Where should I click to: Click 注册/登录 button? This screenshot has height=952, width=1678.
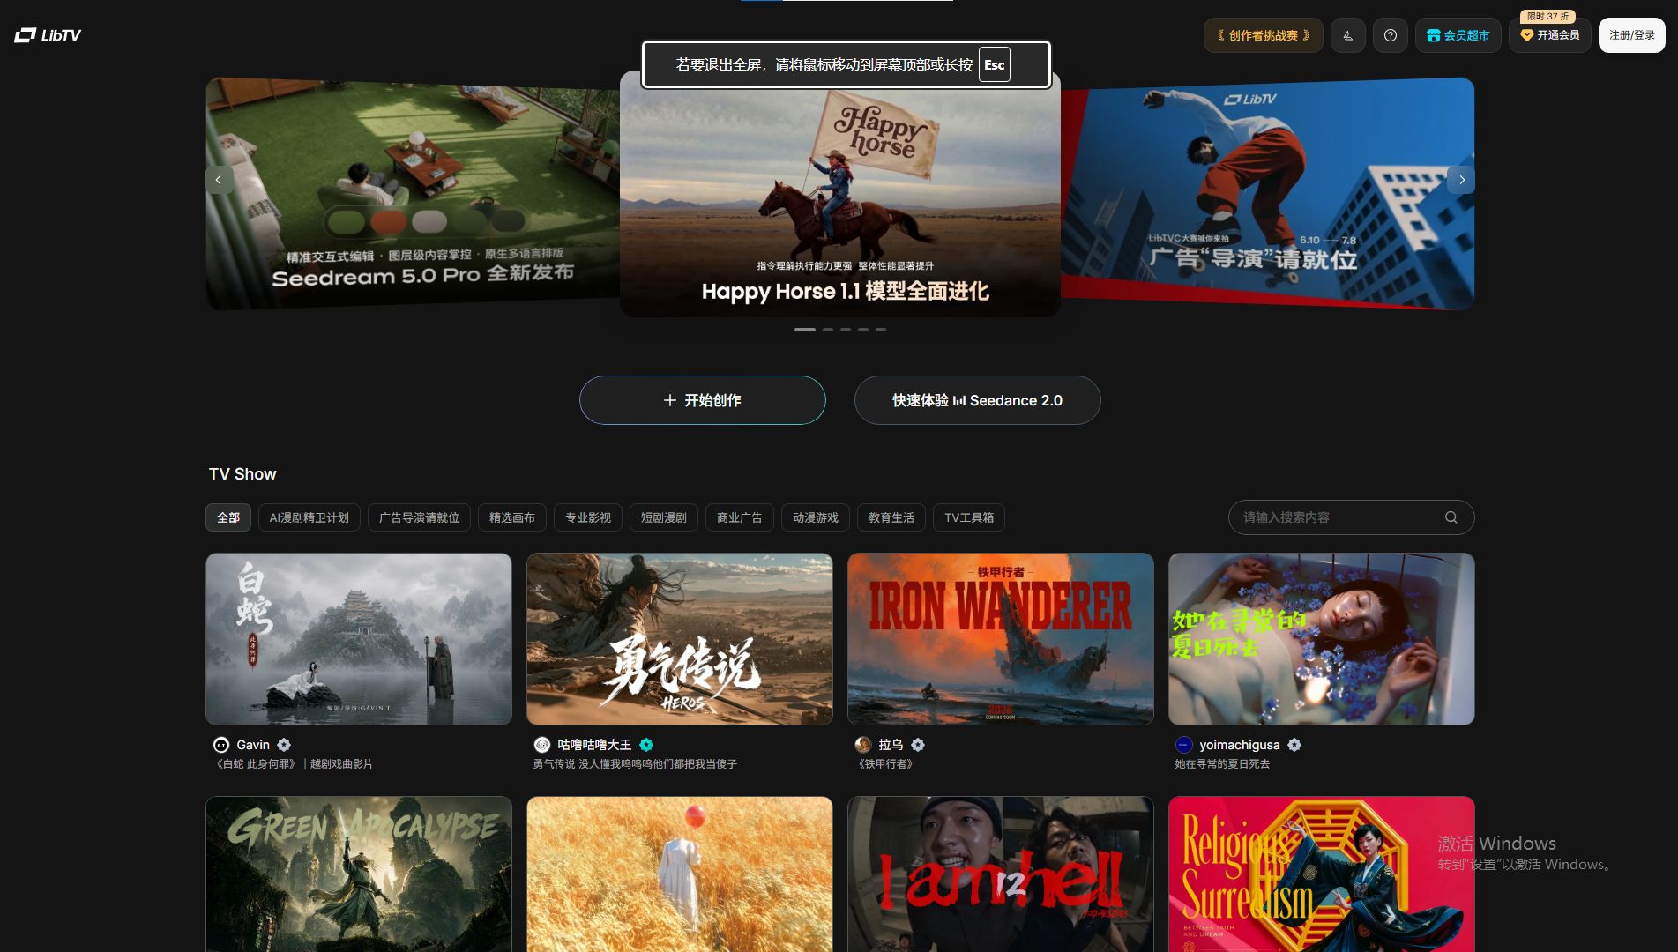pos(1631,35)
